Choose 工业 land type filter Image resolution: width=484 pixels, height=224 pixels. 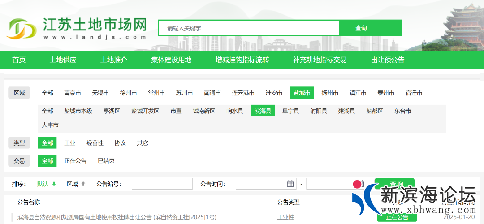click(70, 143)
